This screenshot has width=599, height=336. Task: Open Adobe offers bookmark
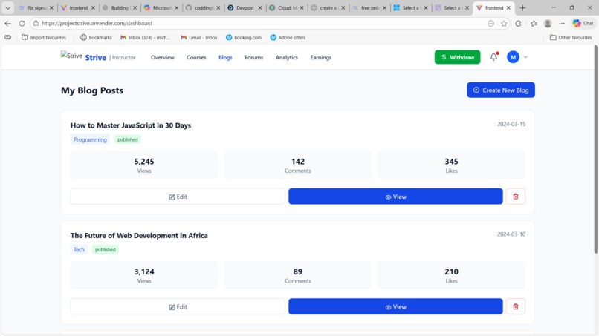coord(288,37)
